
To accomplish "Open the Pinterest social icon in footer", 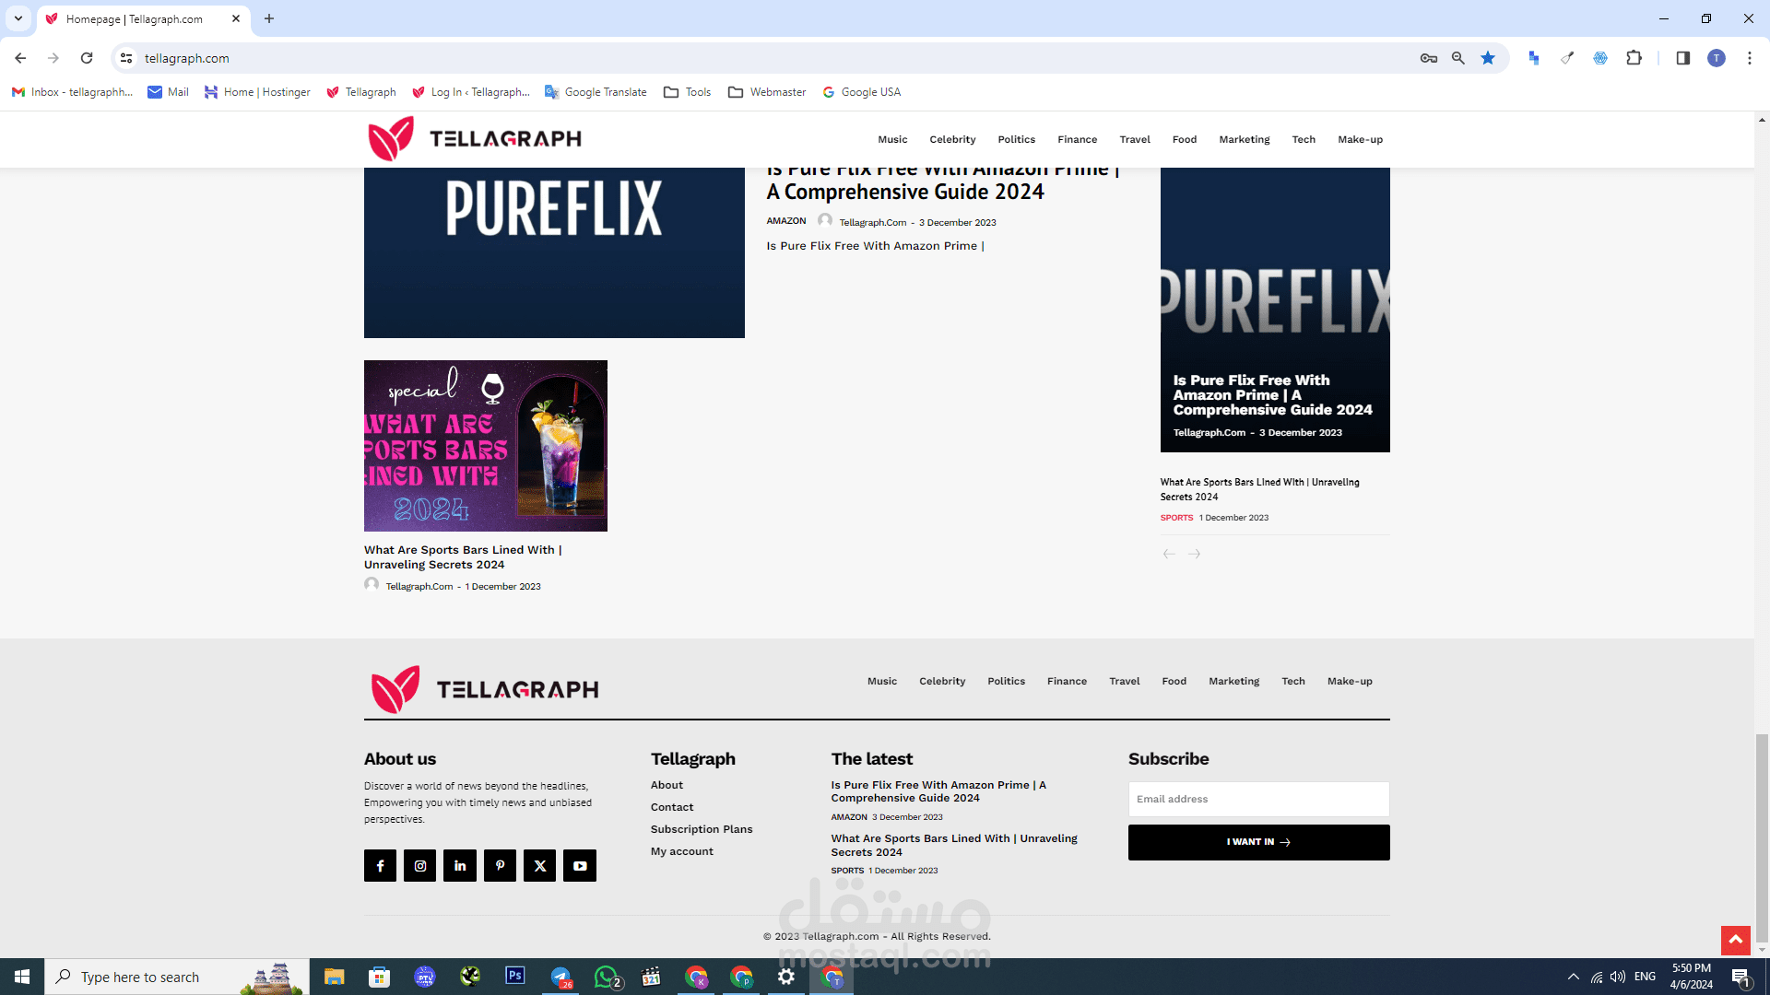I will click(500, 866).
